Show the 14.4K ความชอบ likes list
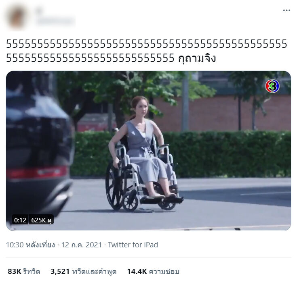 point(153,272)
